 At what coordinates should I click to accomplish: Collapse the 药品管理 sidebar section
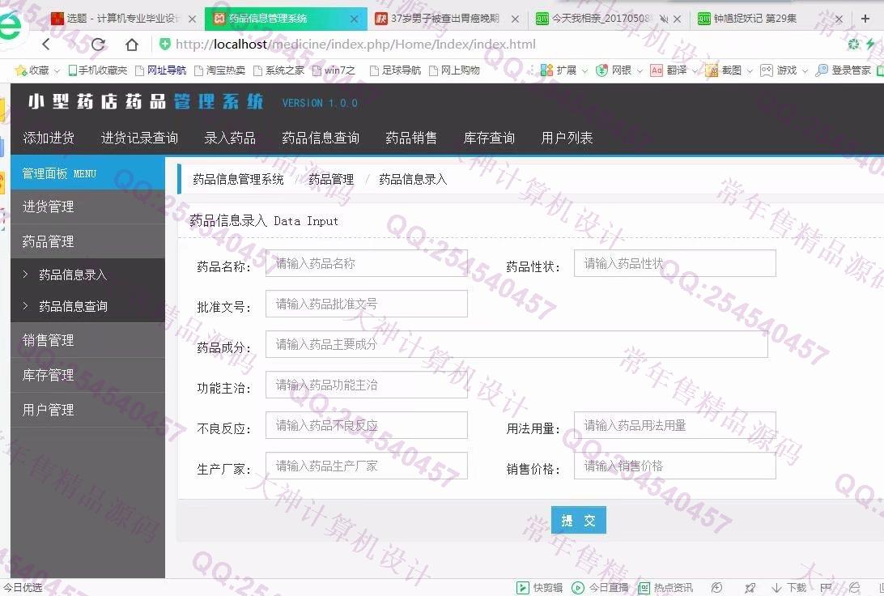click(88, 242)
